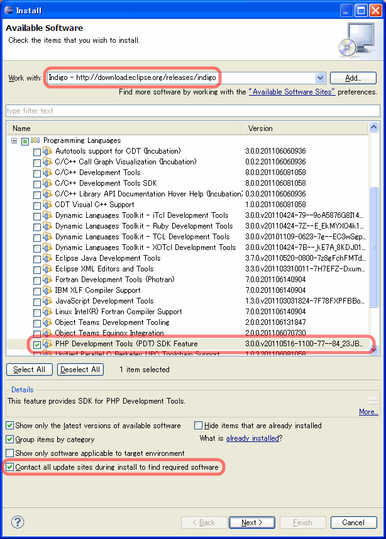This screenshot has width=386, height=539.
Task: Enable Hide items that are already installed
Action: [198, 426]
